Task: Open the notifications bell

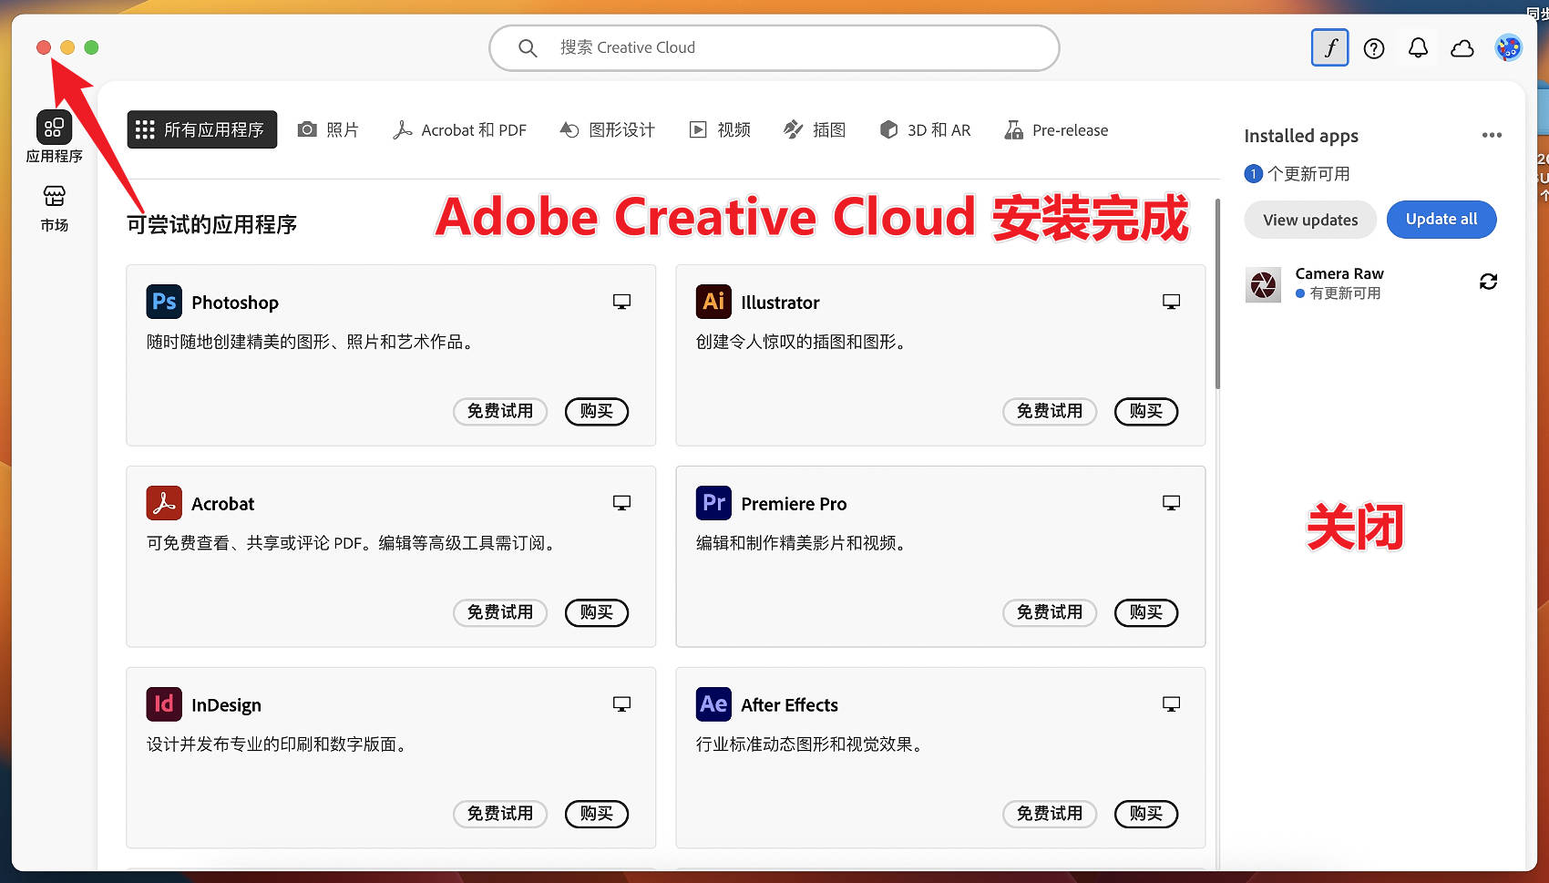Action: (x=1418, y=48)
